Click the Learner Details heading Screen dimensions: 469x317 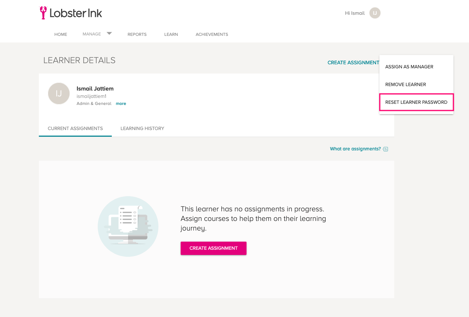[79, 61]
